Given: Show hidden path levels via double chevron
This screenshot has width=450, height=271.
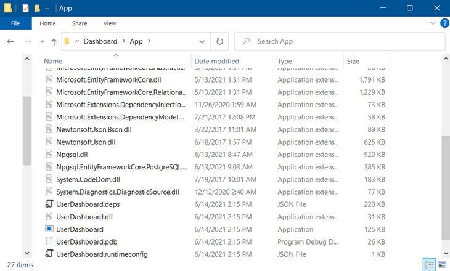Looking at the screenshot, I should coord(77,41).
